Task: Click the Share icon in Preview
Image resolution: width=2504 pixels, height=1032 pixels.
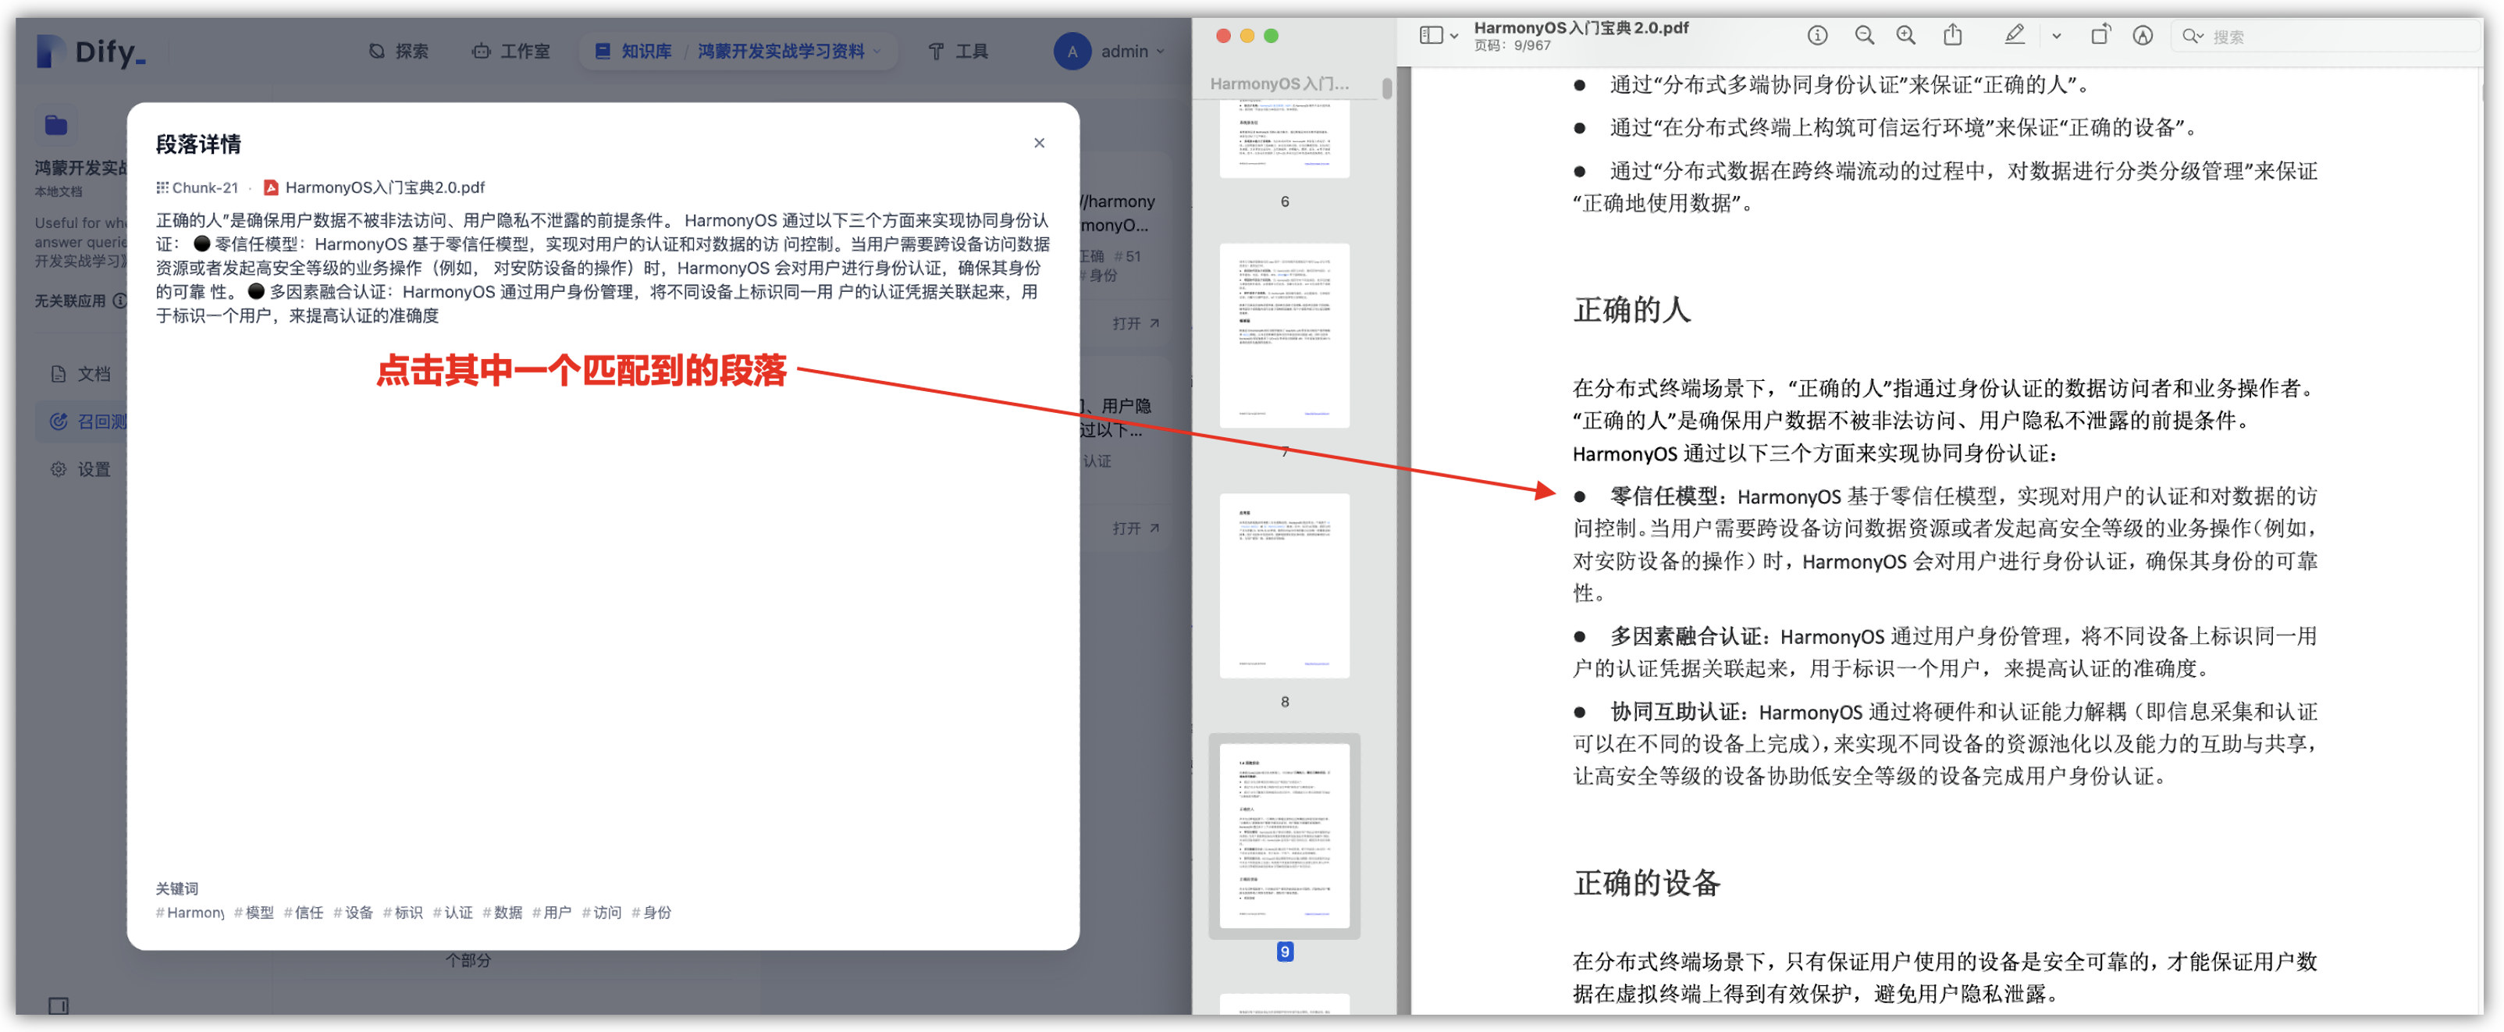Action: coord(1952,36)
